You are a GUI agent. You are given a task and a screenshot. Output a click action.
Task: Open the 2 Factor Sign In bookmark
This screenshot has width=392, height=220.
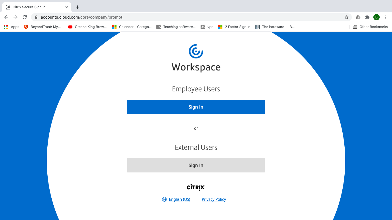(x=234, y=27)
